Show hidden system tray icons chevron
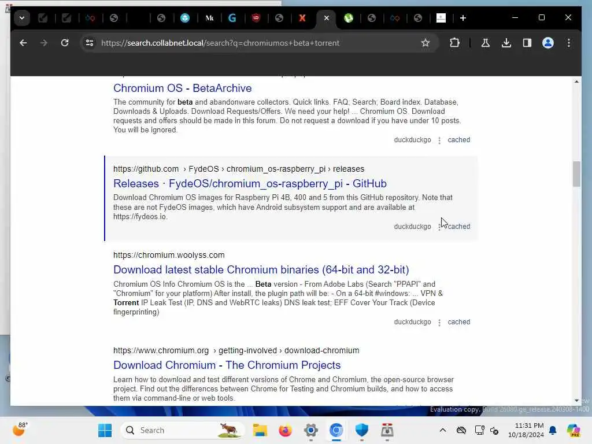The width and height of the screenshot is (592, 444). tap(443, 430)
